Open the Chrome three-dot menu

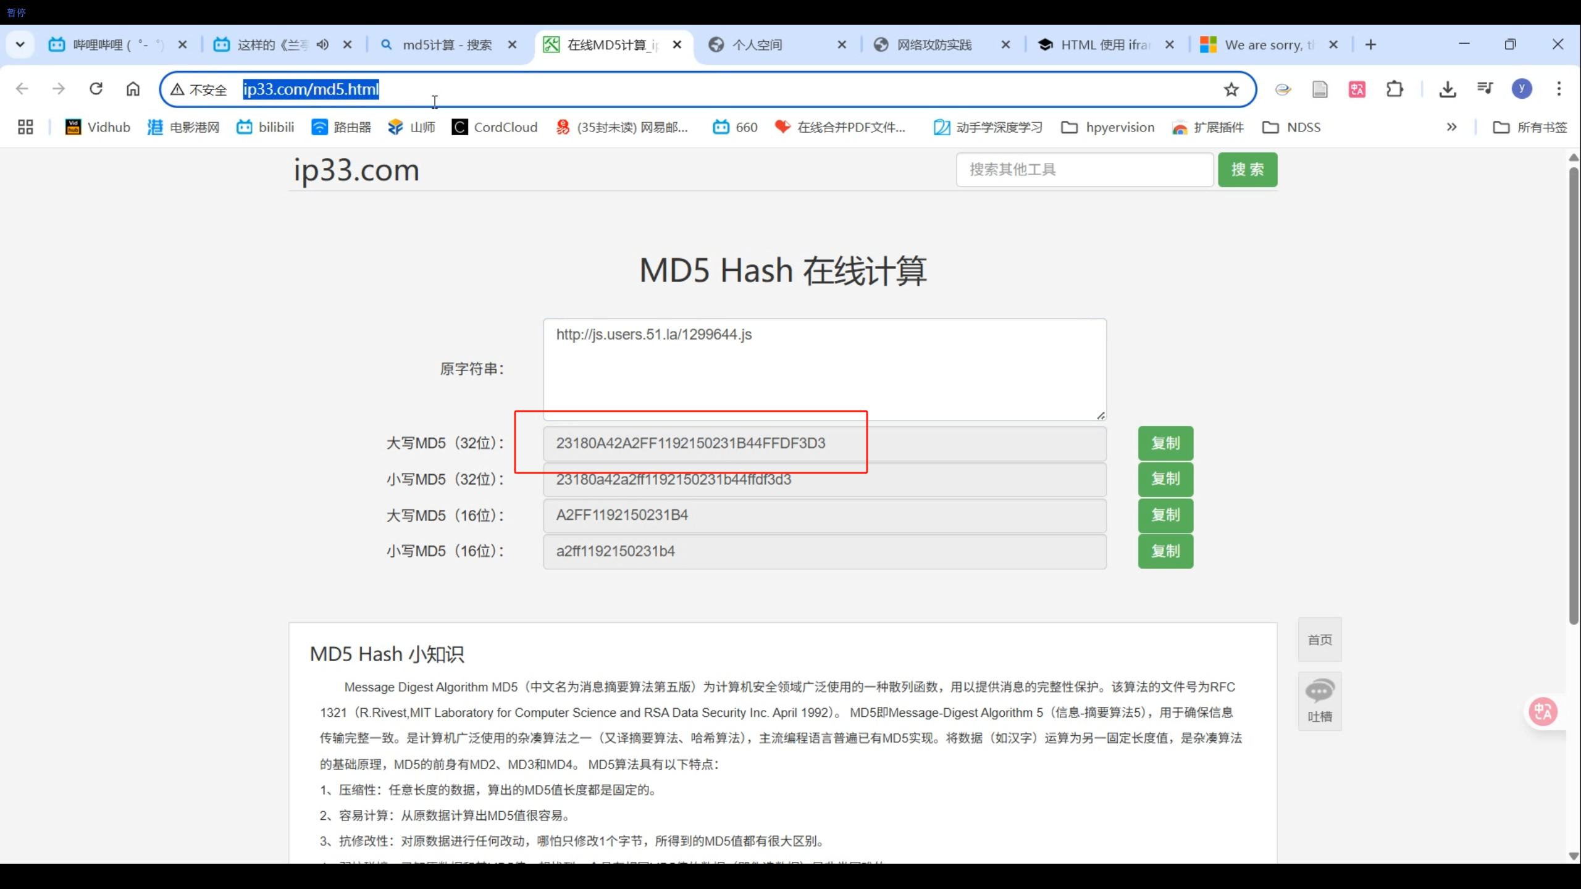point(1559,89)
